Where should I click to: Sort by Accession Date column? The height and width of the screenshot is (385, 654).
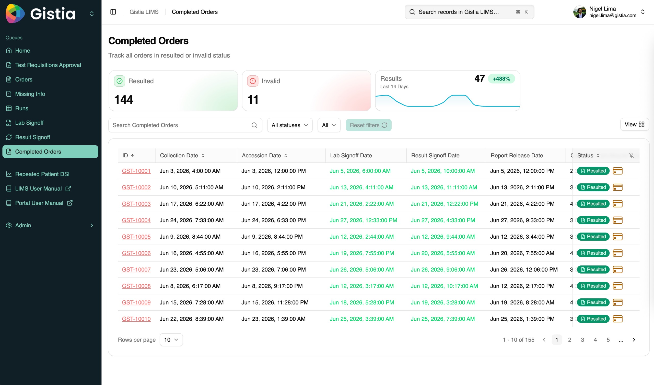point(264,156)
